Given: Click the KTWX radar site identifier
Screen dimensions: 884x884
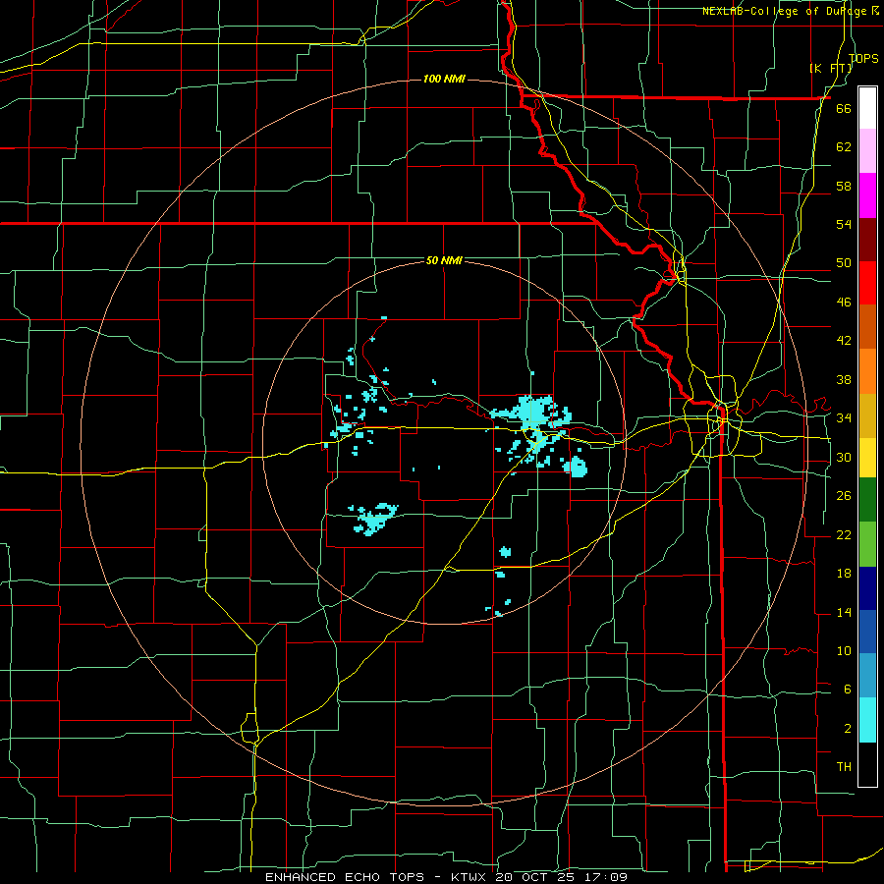Looking at the screenshot, I should click(470, 877).
